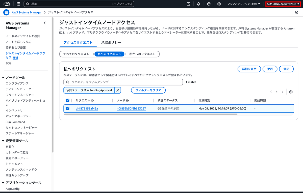Image resolution: width=303 pixels, height=193 pixels.
Task: Click the 作成時刻 column header
Action: click(x=204, y=100)
